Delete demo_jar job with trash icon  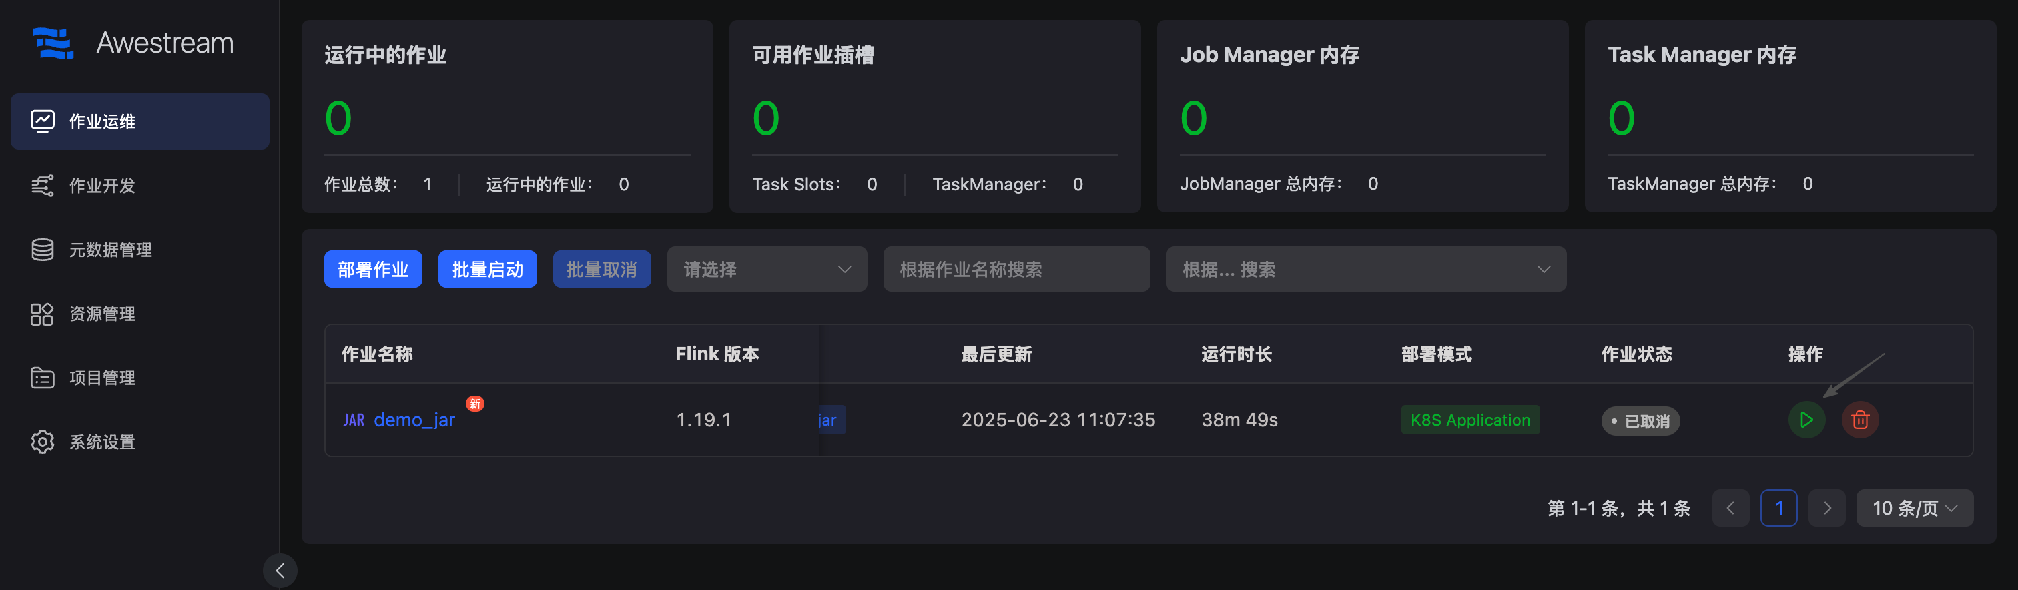pyautogui.click(x=1860, y=420)
